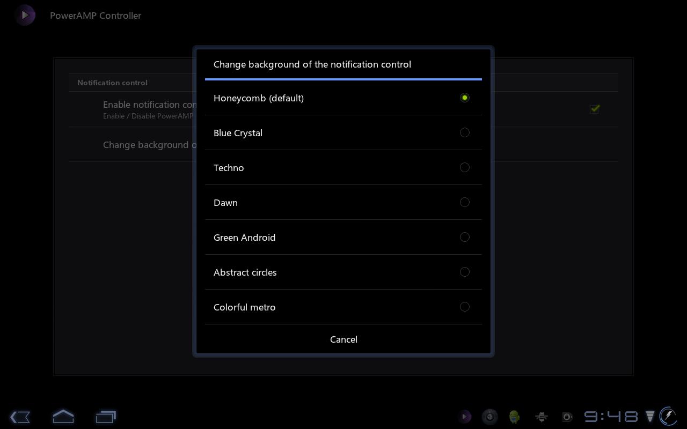Click the 'Green Android' label
This screenshot has width=687, height=429.
coord(244,238)
